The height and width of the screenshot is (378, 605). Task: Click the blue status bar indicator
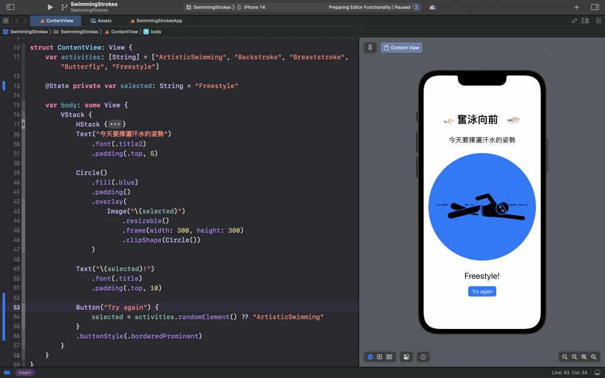tap(7, 373)
